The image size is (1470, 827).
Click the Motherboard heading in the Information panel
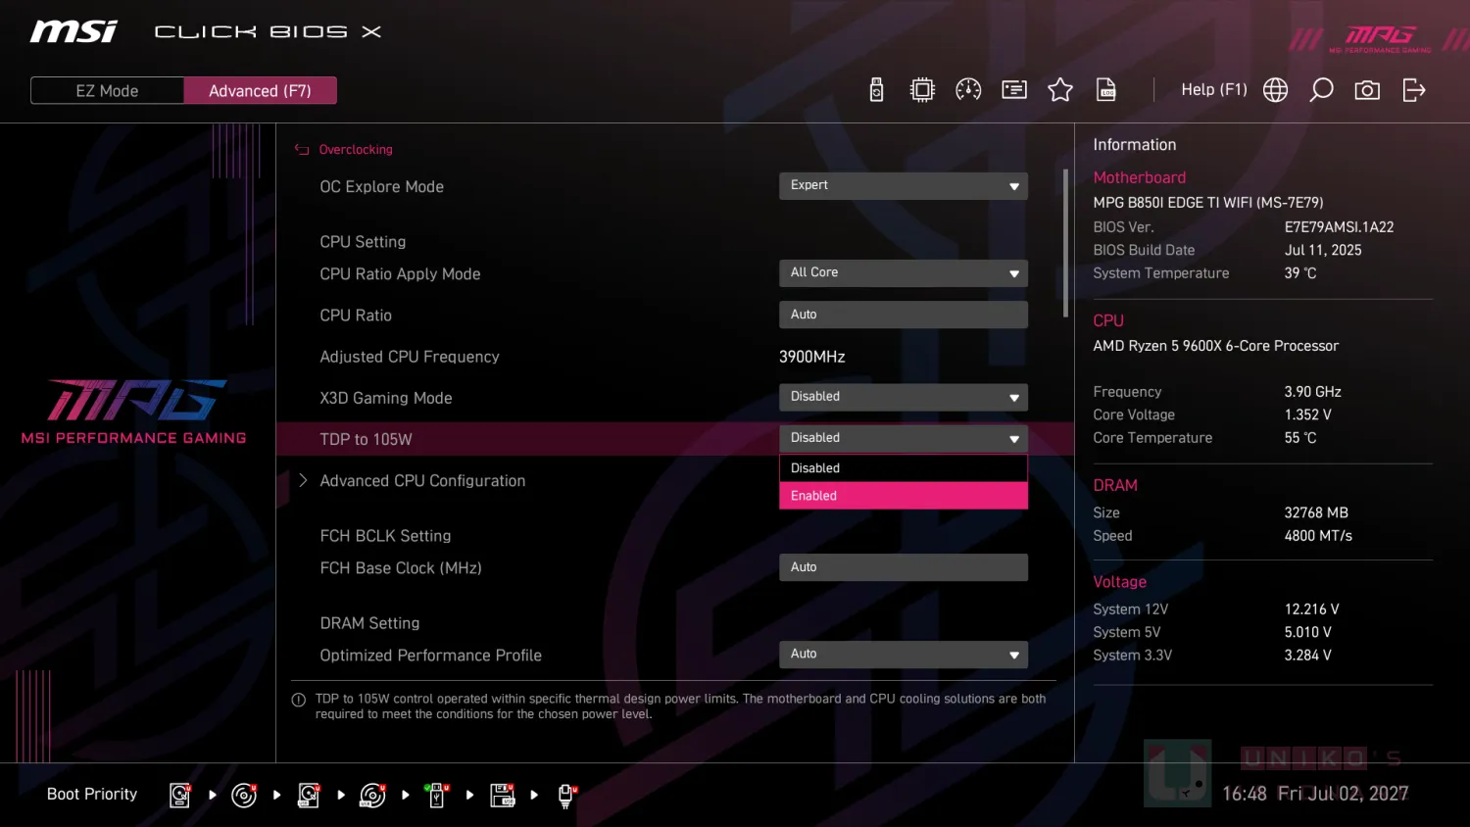[x=1139, y=177]
